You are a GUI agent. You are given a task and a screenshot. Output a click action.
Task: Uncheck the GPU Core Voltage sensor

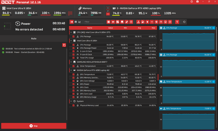[74, 81]
